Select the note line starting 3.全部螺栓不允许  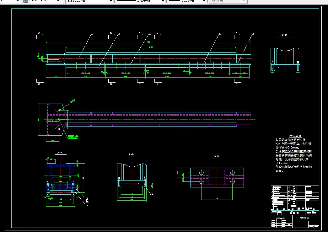[x=294, y=167]
